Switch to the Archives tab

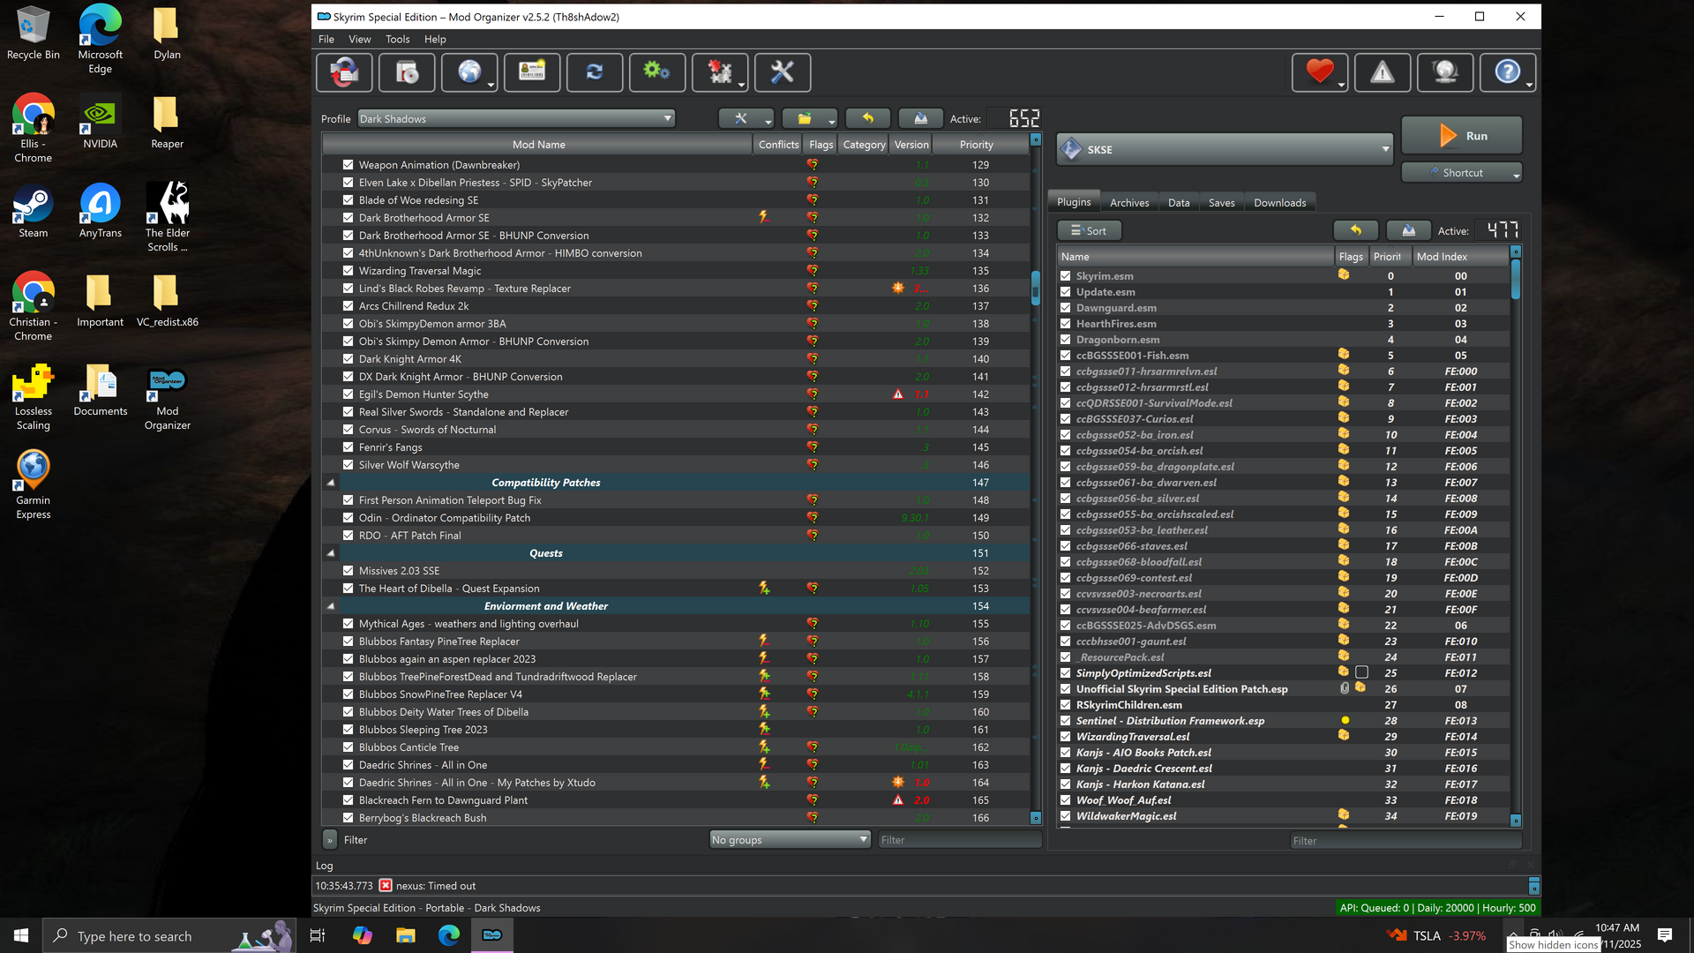[1129, 202]
